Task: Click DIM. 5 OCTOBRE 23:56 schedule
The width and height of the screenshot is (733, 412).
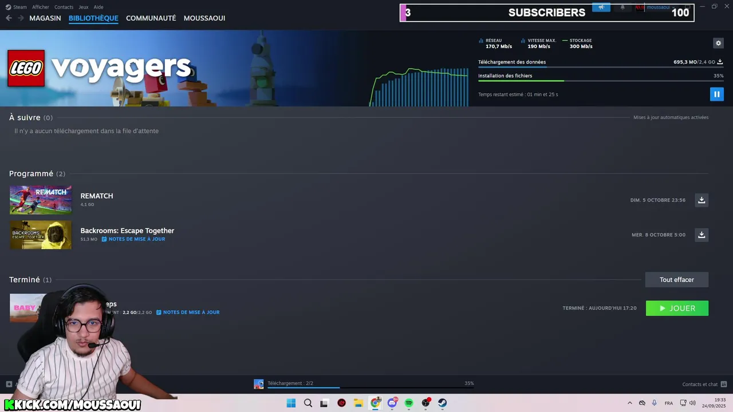Action: [657, 200]
